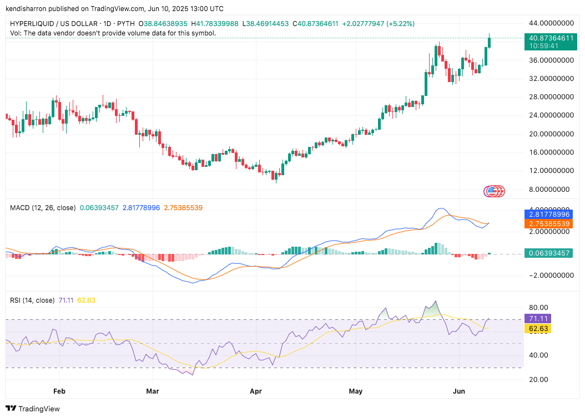This screenshot has width=585, height=418.
Task: Click the RSI axis label 80.00
Action: click(538, 307)
